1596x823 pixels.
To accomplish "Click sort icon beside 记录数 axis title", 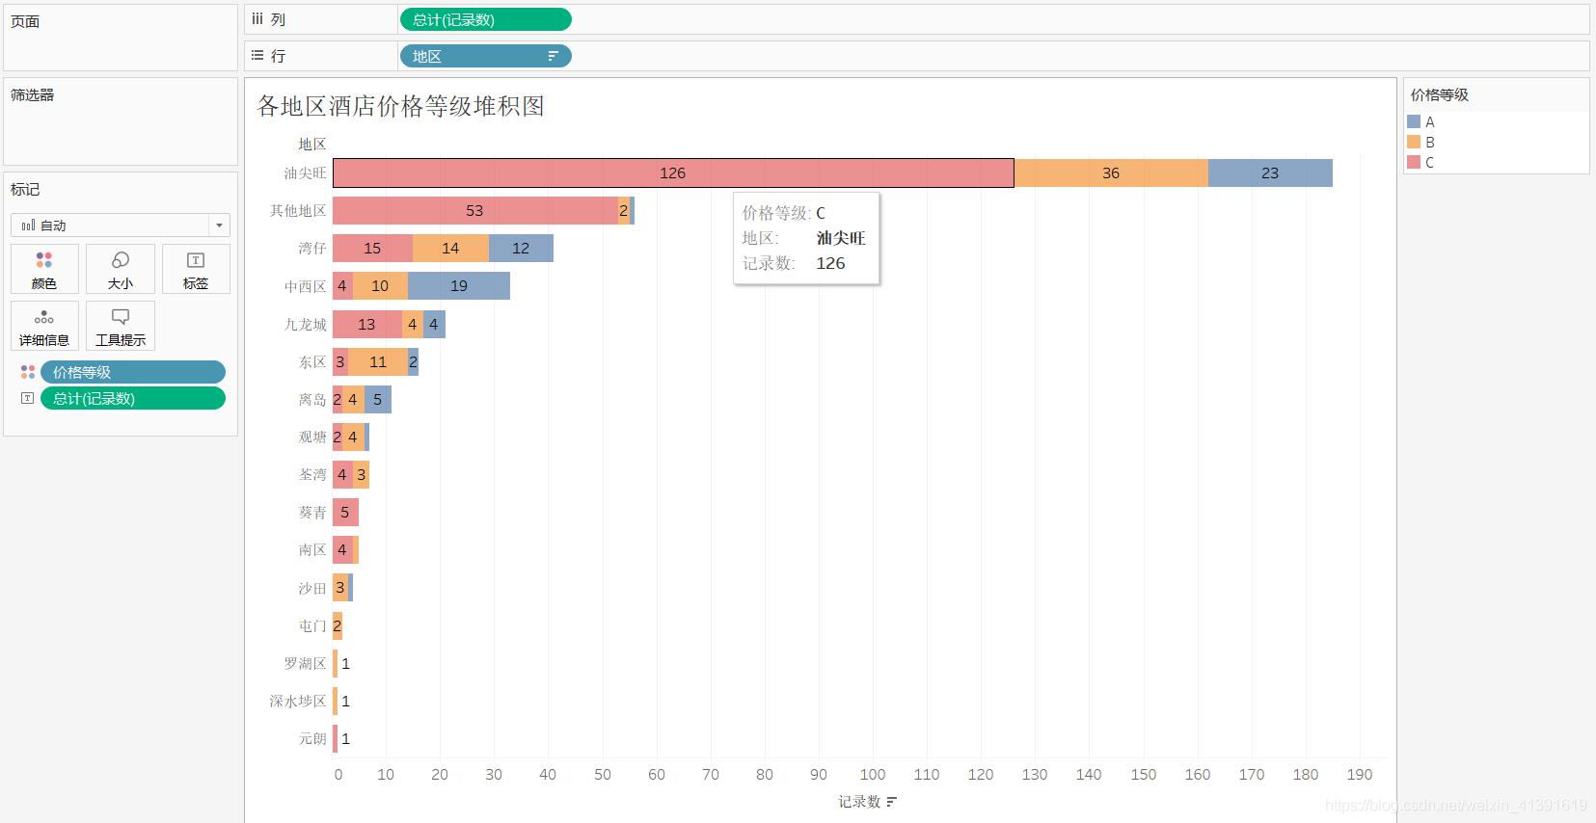I will pyautogui.click(x=891, y=802).
